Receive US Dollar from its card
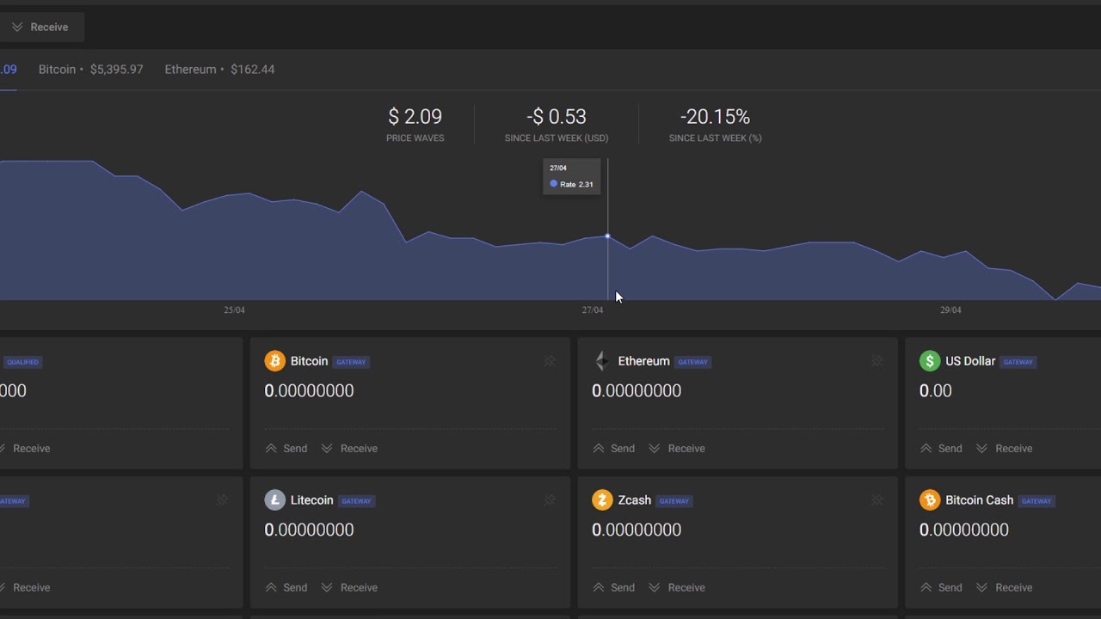 (1005, 449)
